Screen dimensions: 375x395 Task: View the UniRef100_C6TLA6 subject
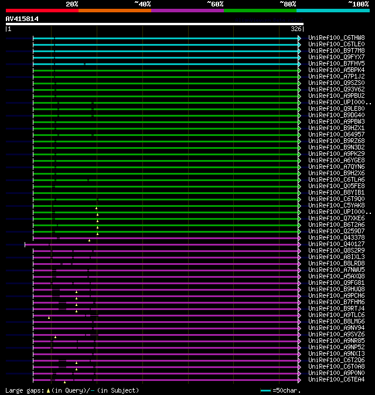pyautogui.click(x=336, y=179)
